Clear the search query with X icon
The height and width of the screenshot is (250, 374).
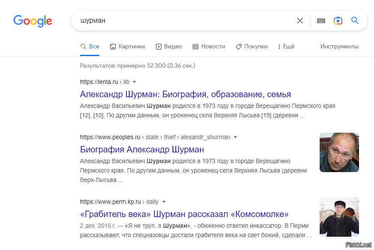pyautogui.click(x=300, y=21)
